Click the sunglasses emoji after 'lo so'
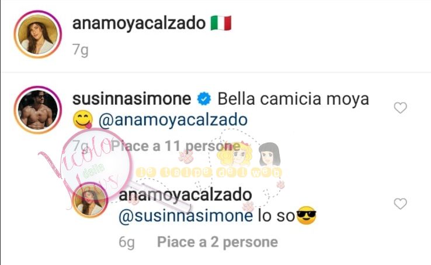Image resolution: width=431 pixels, height=265 pixels. [307, 215]
